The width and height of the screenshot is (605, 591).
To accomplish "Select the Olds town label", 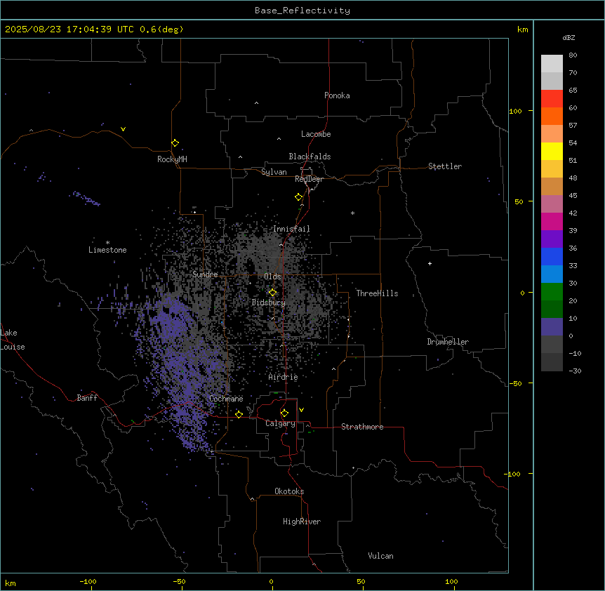I will pyautogui.click(x=272, y=277).
